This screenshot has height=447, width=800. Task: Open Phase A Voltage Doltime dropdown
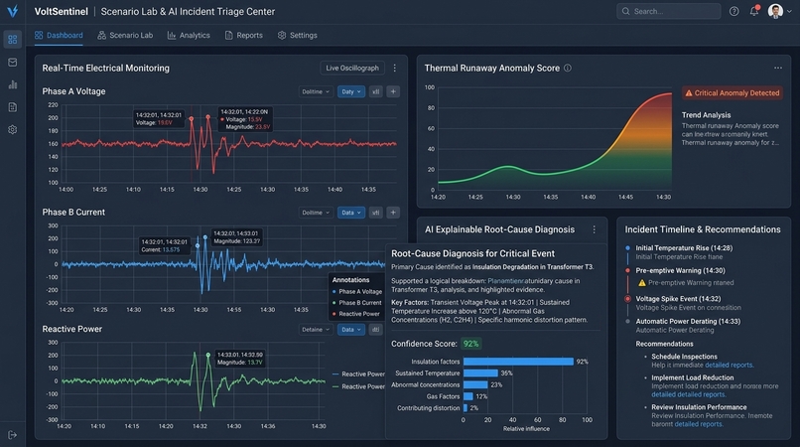click(316, 92)
